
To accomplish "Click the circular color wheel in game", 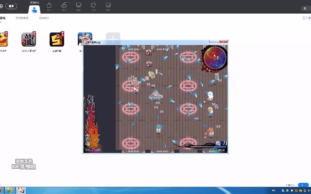I will (x=214, y=58).
